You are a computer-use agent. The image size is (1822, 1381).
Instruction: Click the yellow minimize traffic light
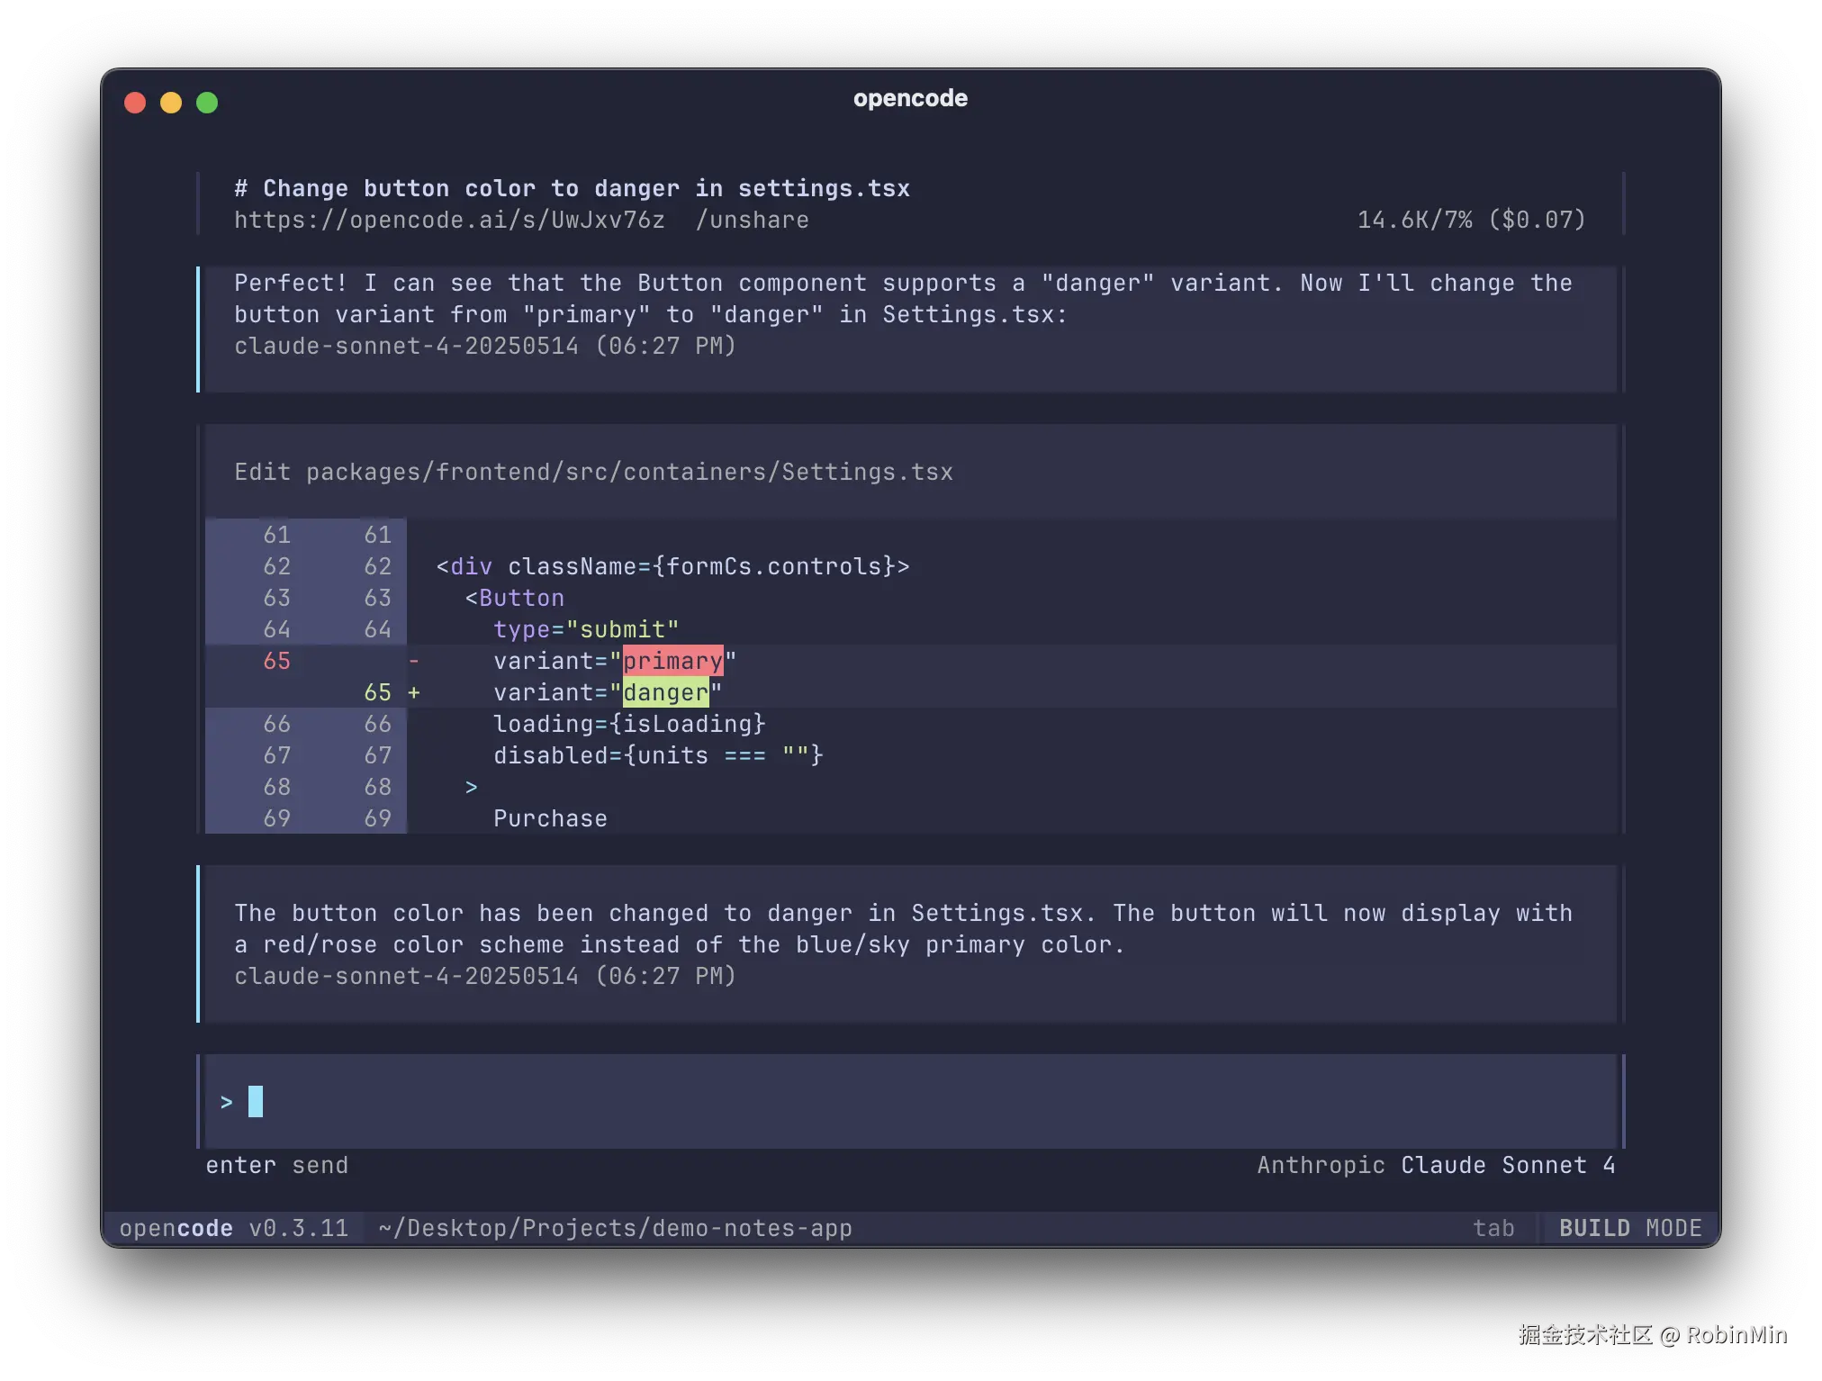[170, 102]
